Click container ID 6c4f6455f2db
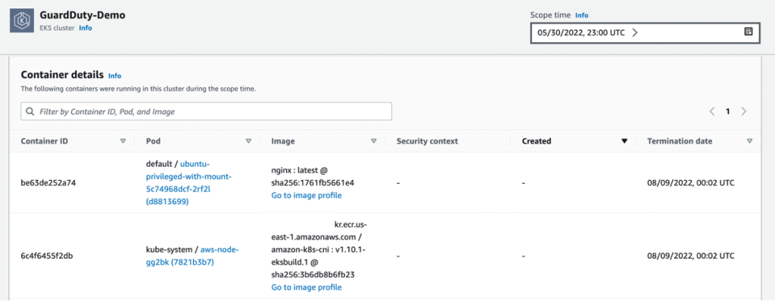Viewport: 775px width, 301px height. [x=48, y=256]
